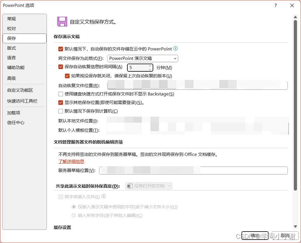Image resolution: width=301 pixels, height=243 pixels.
Task: Enable save to computer by default checkbox
Action: click(x=61, y=111)
